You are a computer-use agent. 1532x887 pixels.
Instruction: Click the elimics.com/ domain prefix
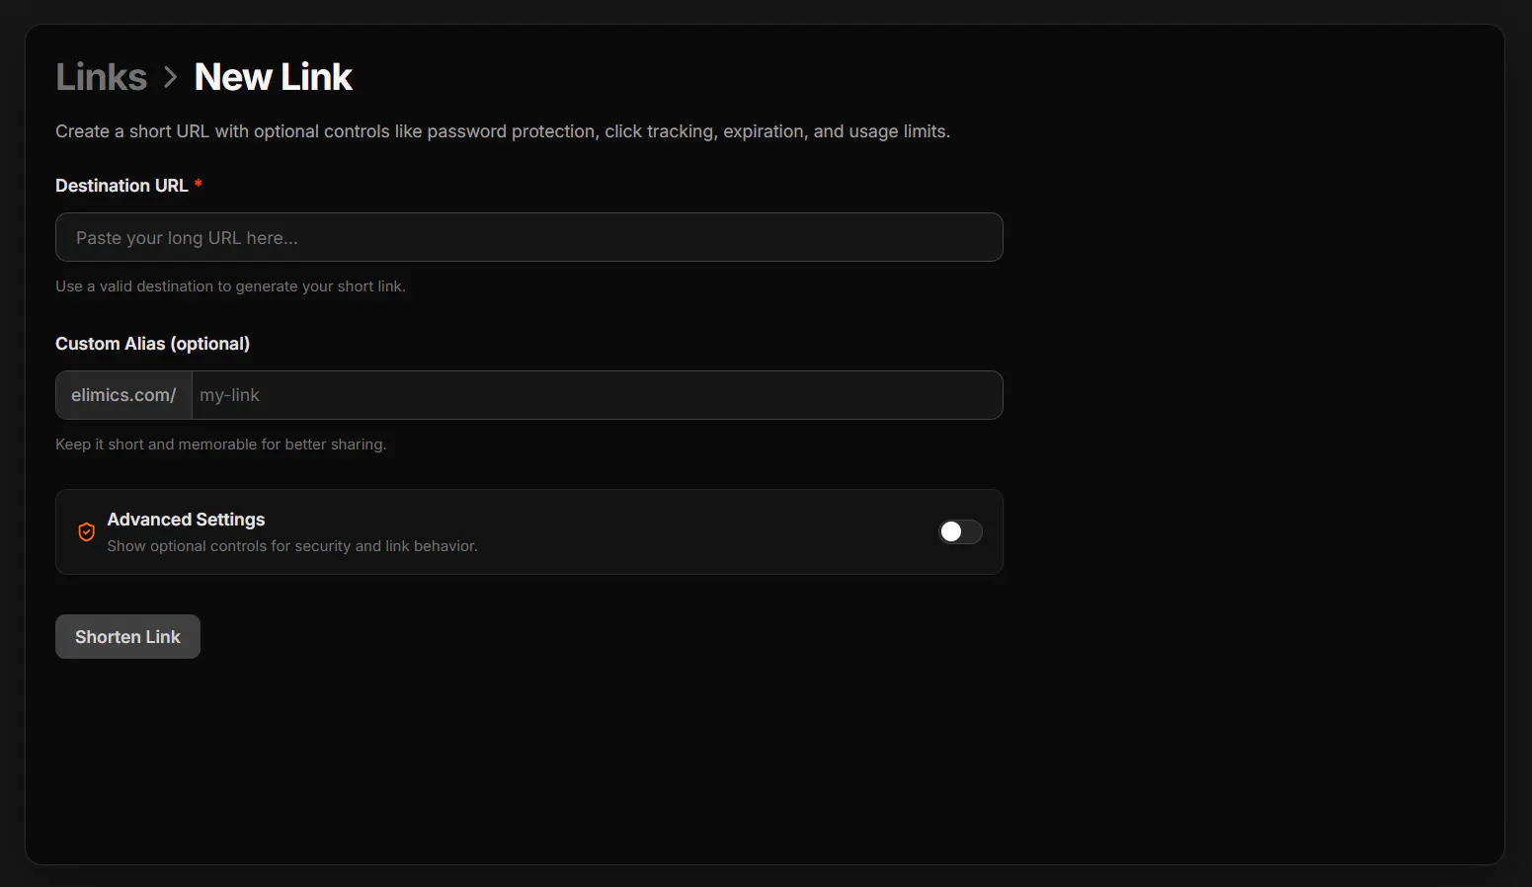point(123,395)
